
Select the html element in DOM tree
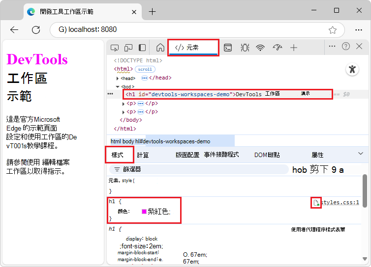pos(124,69)
